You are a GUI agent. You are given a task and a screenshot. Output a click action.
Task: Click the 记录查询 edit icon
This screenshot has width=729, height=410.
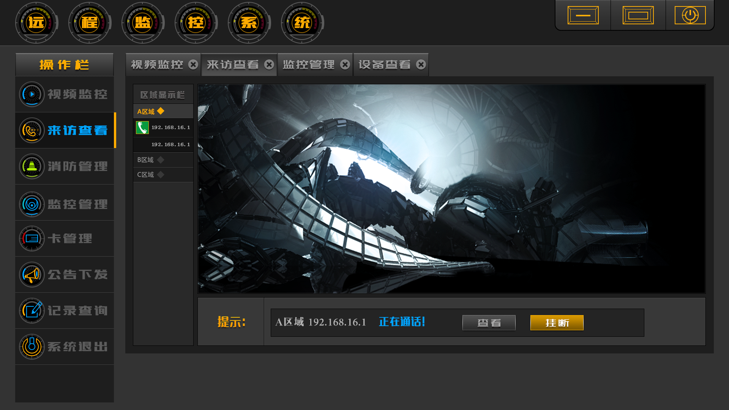click(32, 311)
